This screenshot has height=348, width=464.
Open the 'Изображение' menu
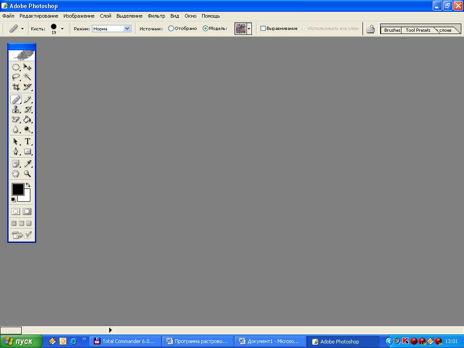coord(79,16)
